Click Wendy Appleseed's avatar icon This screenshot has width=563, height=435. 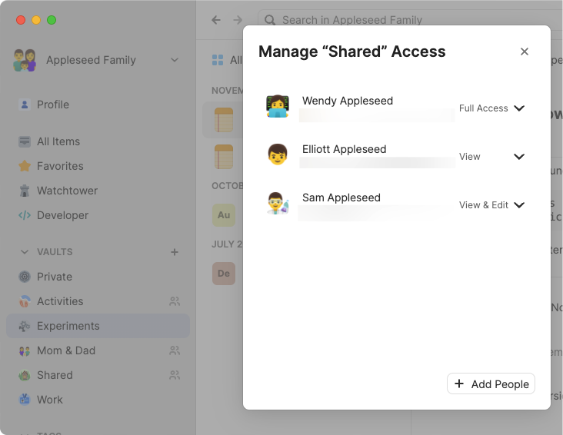pos(278,106)
